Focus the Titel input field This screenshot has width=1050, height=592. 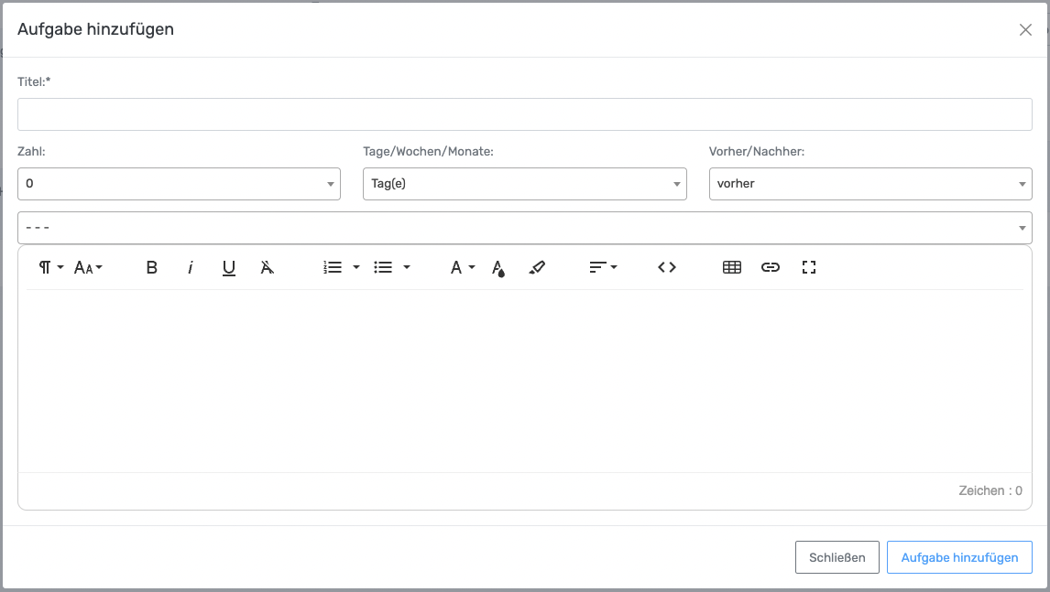(x=524, y=114)
